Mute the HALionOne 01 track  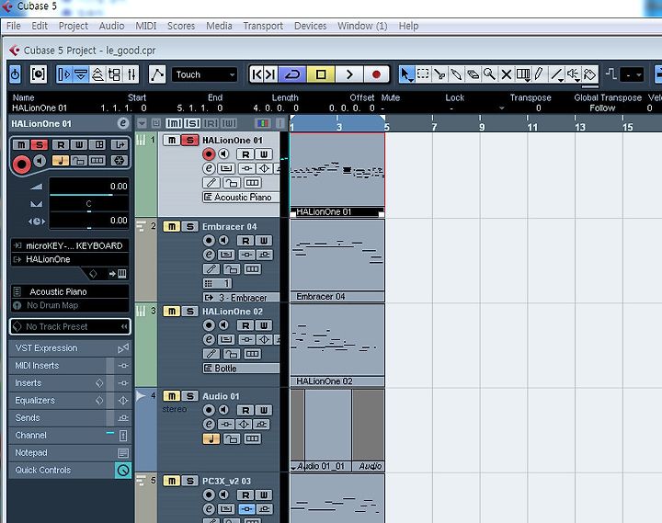tap(172, 140)
